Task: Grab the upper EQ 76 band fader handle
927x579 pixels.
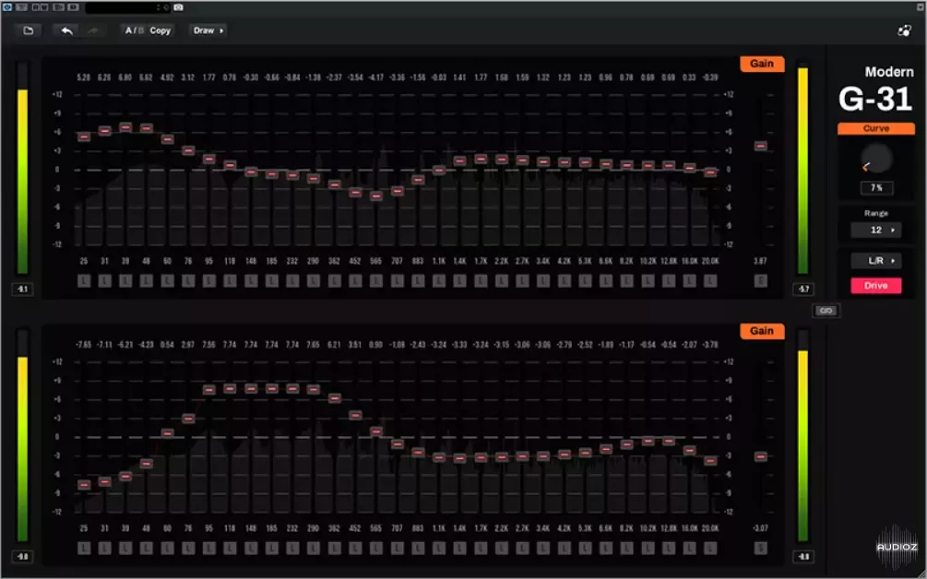Action: pos(188,150)
